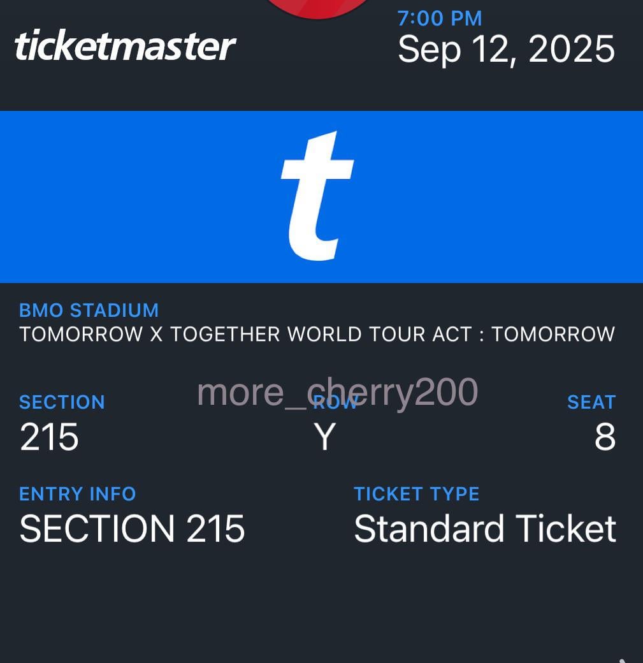Click the ENTRY INFO label
The height and width of the screenshot is (663, 643).
coord(77,494)
